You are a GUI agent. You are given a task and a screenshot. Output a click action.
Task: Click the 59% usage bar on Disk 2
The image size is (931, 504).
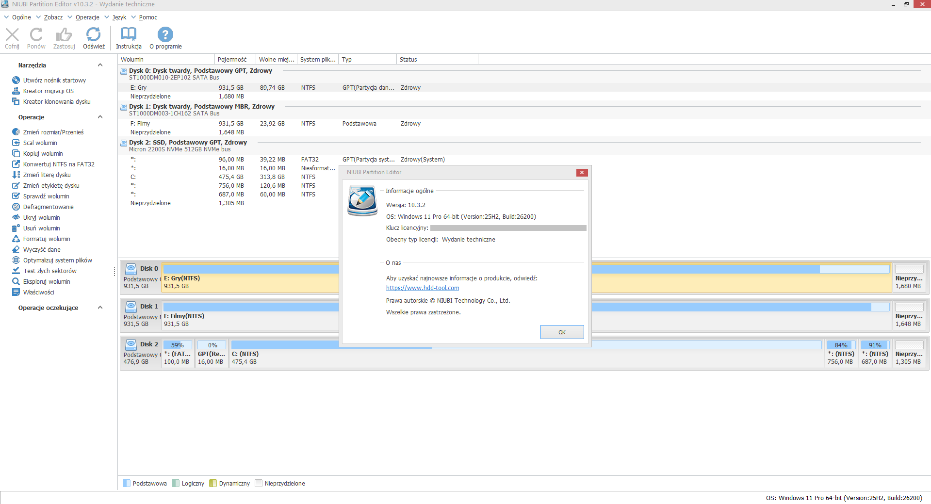pos(178,345)
